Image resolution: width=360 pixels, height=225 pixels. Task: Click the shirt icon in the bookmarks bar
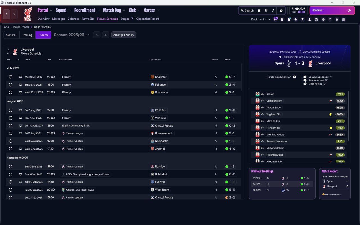pos(282,19)
